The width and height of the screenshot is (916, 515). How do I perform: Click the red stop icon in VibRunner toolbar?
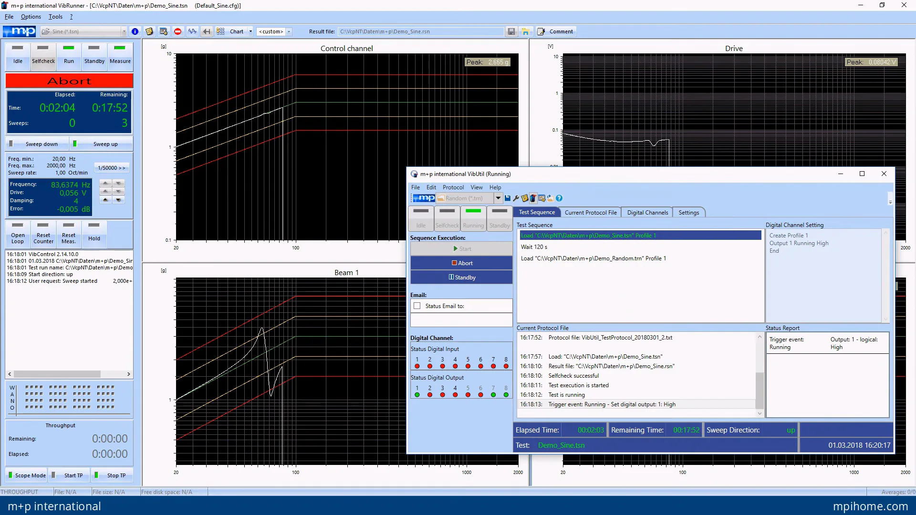[178, 31]
